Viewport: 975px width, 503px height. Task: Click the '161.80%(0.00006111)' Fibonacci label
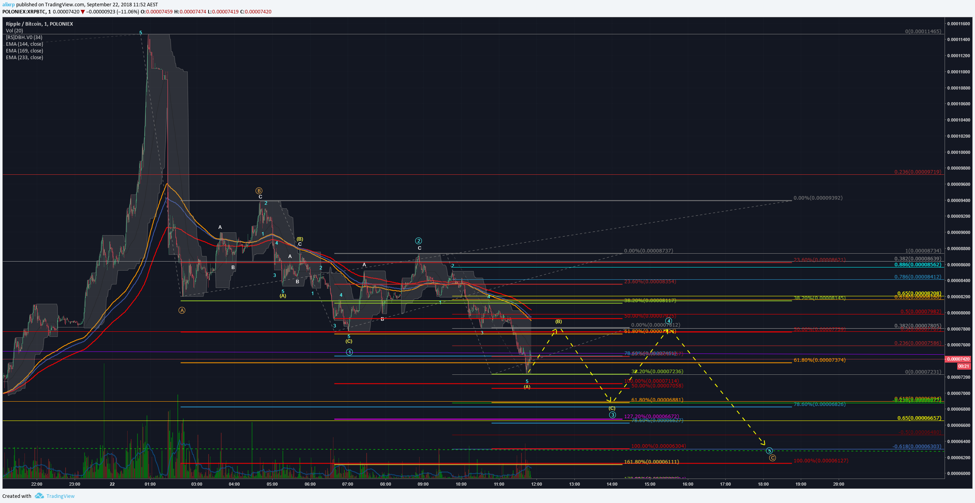[651, 462]
